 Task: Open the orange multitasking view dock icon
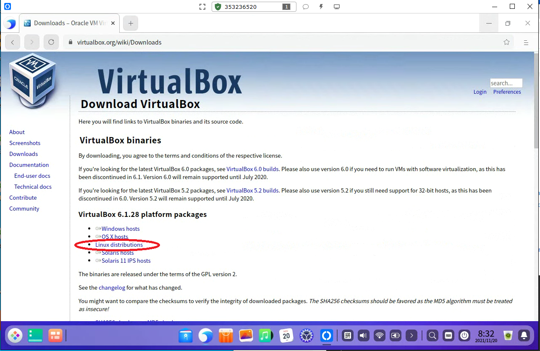click(x=55, y=335)
